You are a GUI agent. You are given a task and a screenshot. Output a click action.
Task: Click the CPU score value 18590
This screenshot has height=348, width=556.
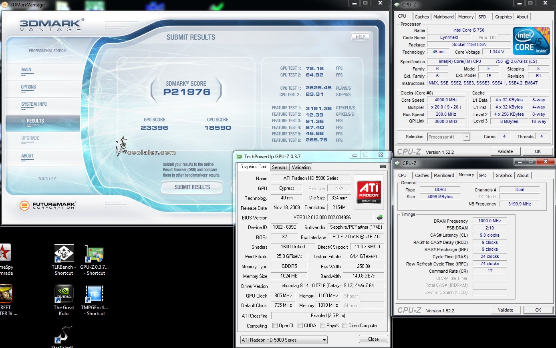218,128
